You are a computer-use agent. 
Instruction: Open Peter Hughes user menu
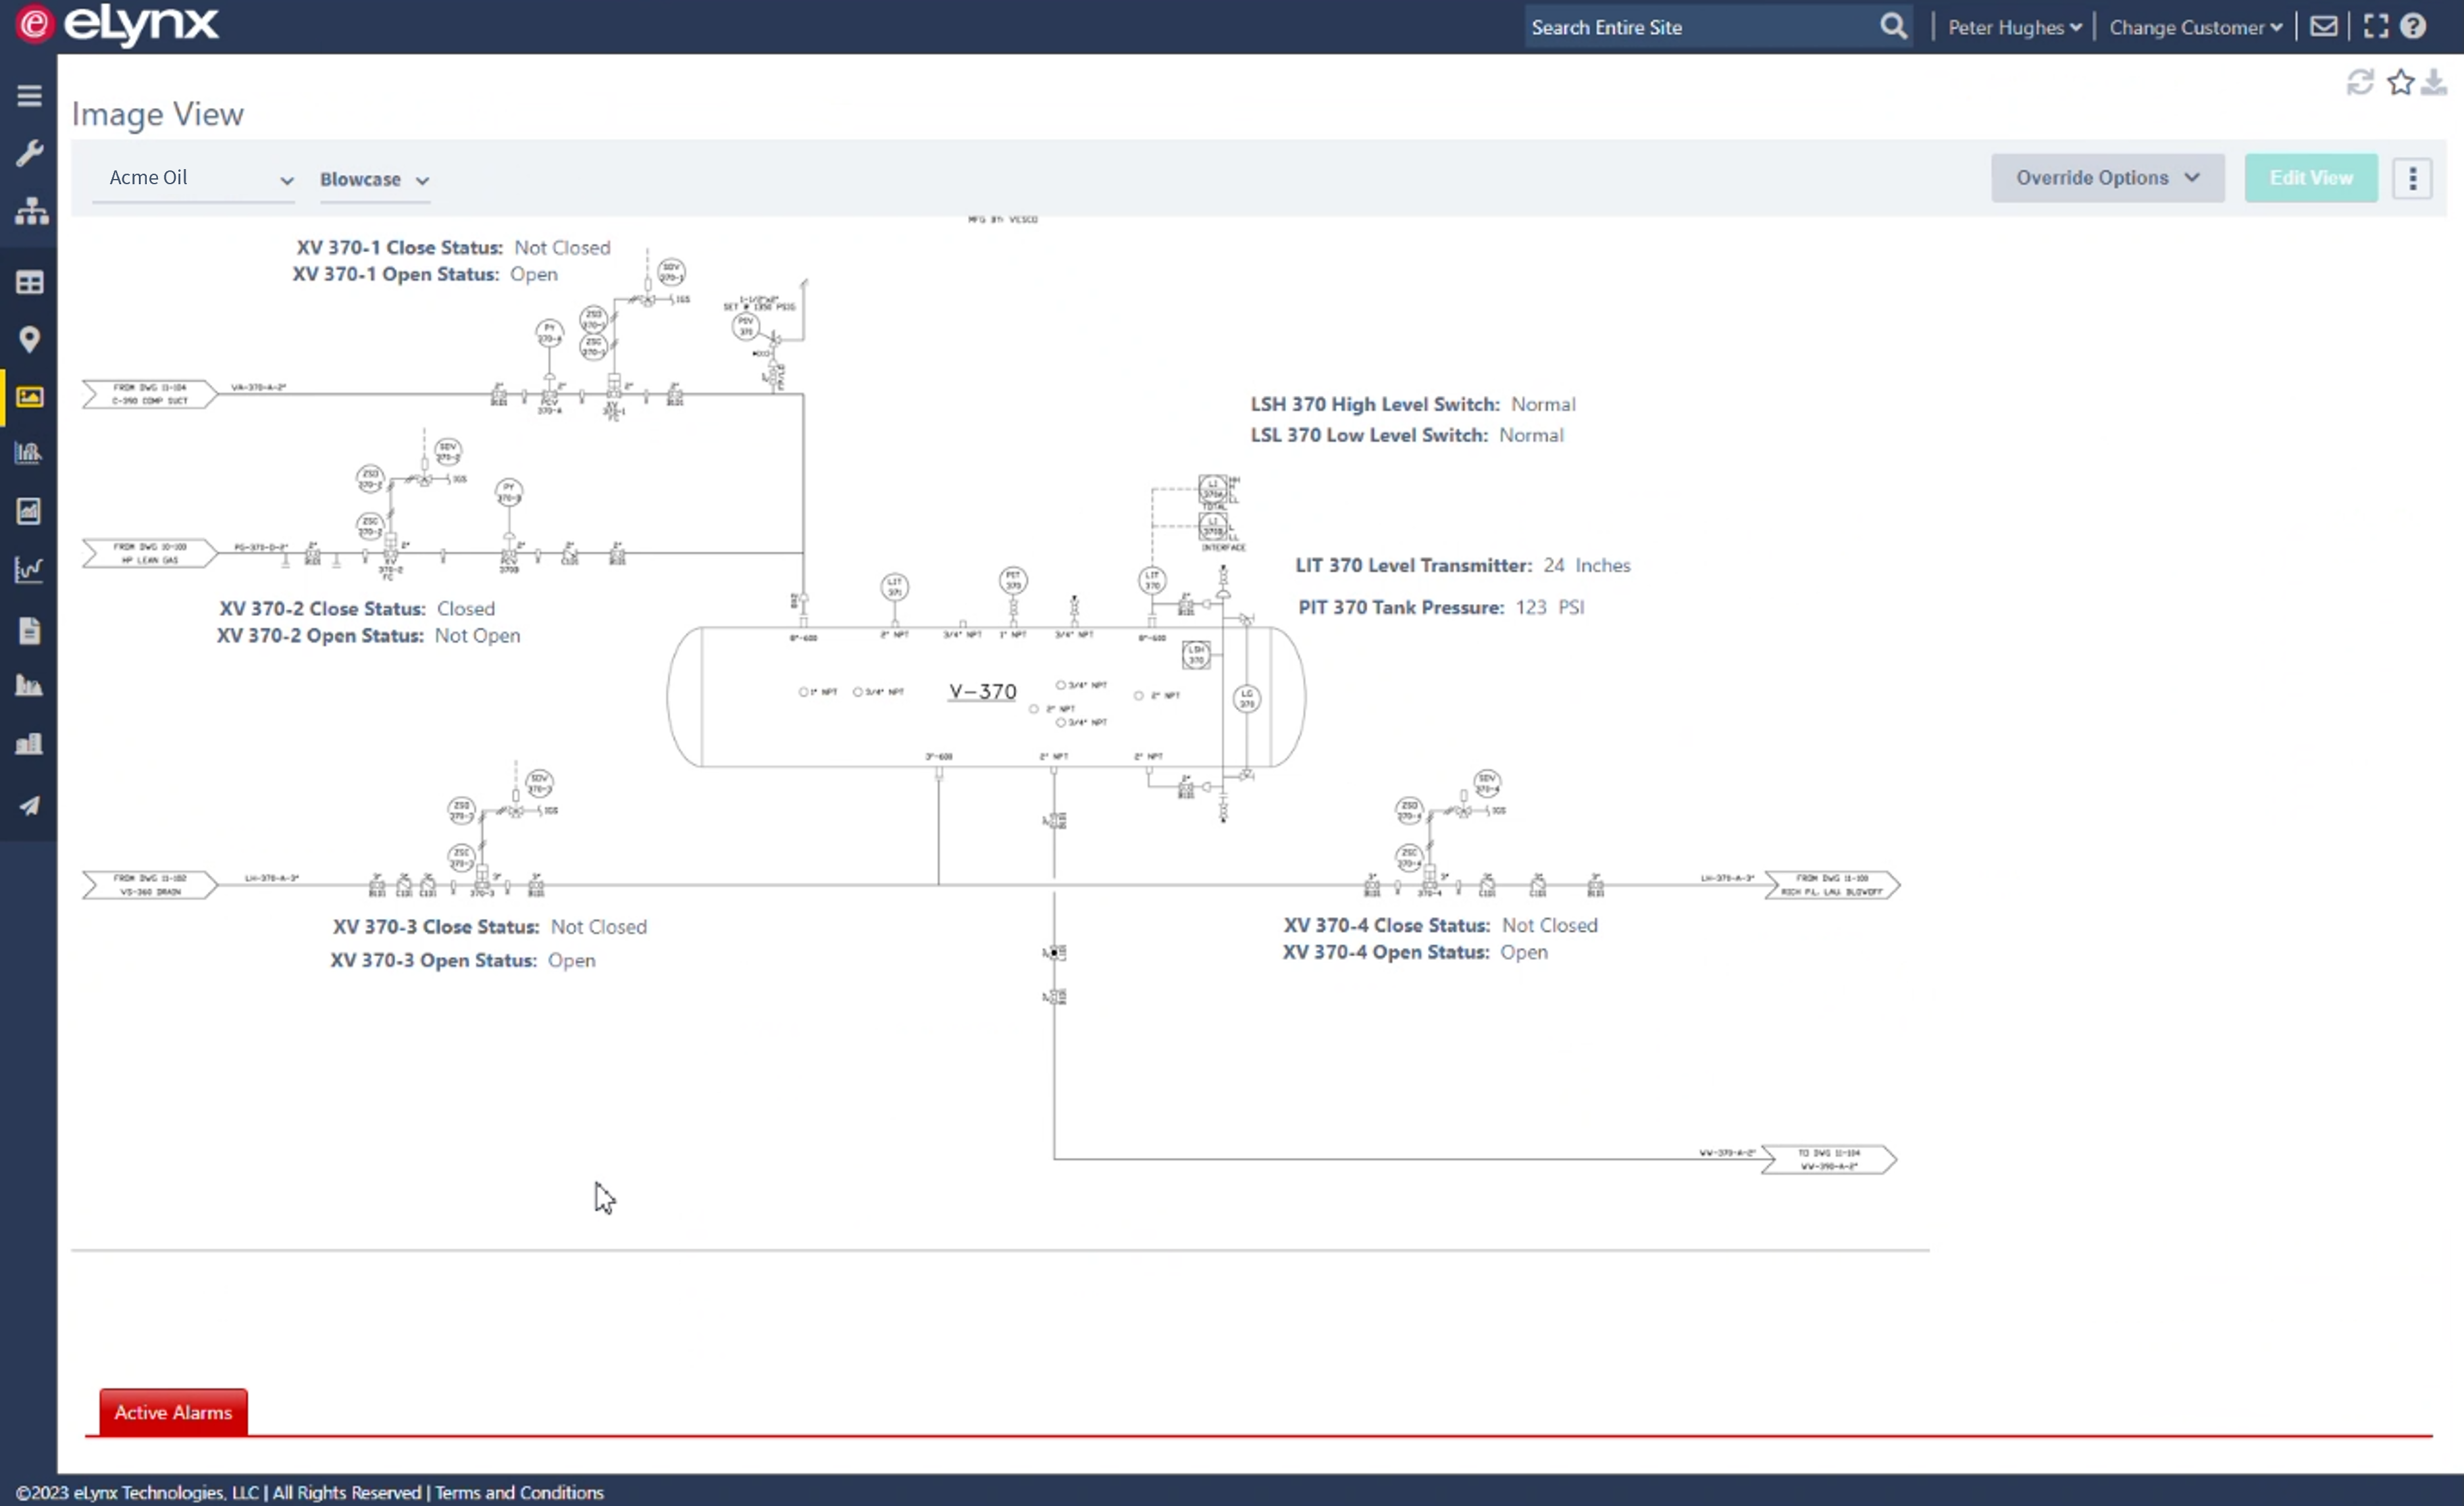pyautogui.click(x=2014, y=28)
